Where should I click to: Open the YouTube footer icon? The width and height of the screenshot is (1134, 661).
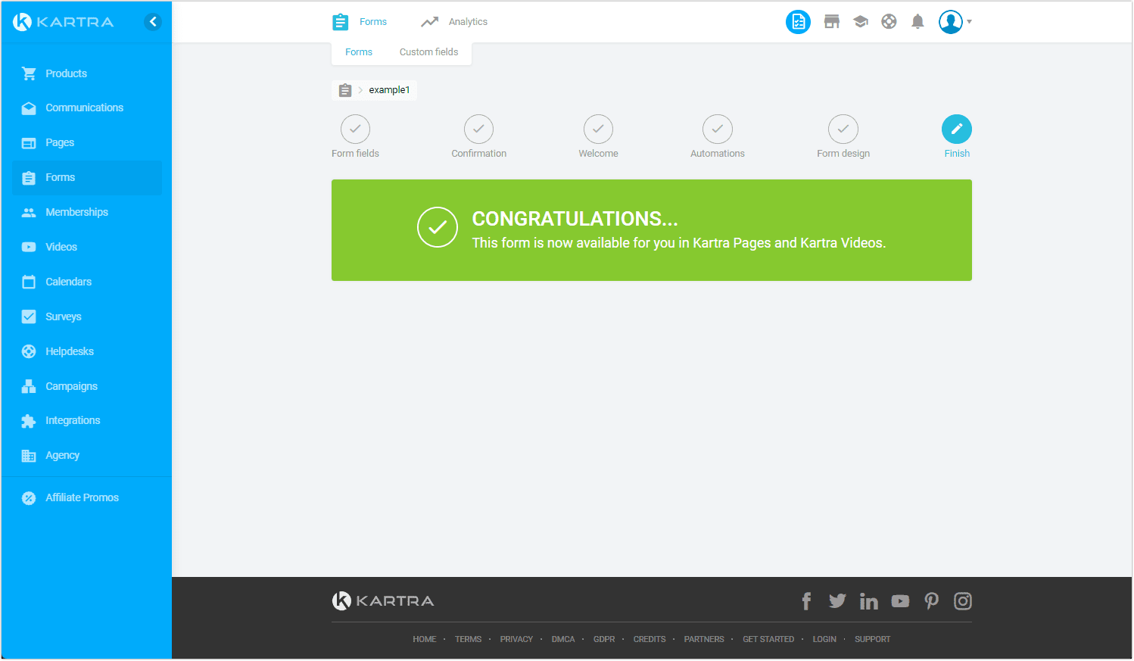tap(900, 601)
